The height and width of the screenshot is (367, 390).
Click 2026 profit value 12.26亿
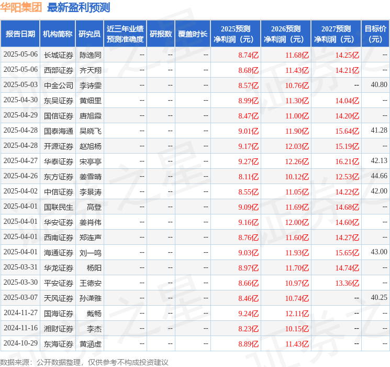click(x=297, y=161)
